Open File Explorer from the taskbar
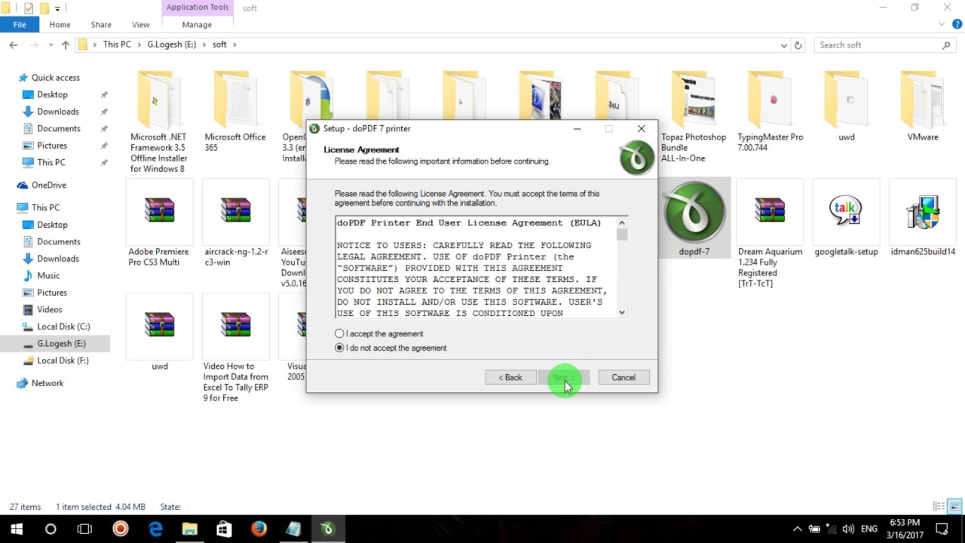Screen dimensions: 965x543 coord(189,529)
